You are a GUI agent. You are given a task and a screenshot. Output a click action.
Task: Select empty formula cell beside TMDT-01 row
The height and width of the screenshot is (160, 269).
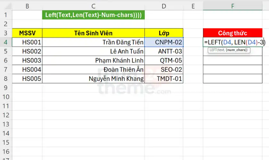click(232, 78)
